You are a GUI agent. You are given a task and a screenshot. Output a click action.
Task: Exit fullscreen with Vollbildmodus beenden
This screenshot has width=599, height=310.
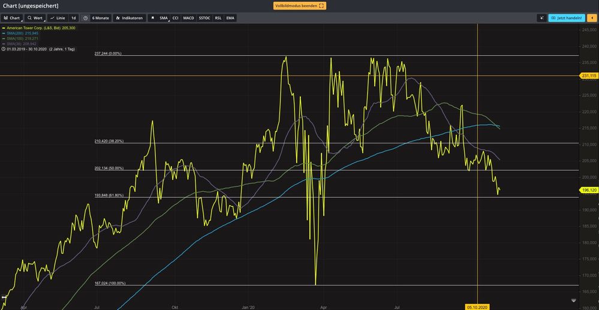coord(299,5)
